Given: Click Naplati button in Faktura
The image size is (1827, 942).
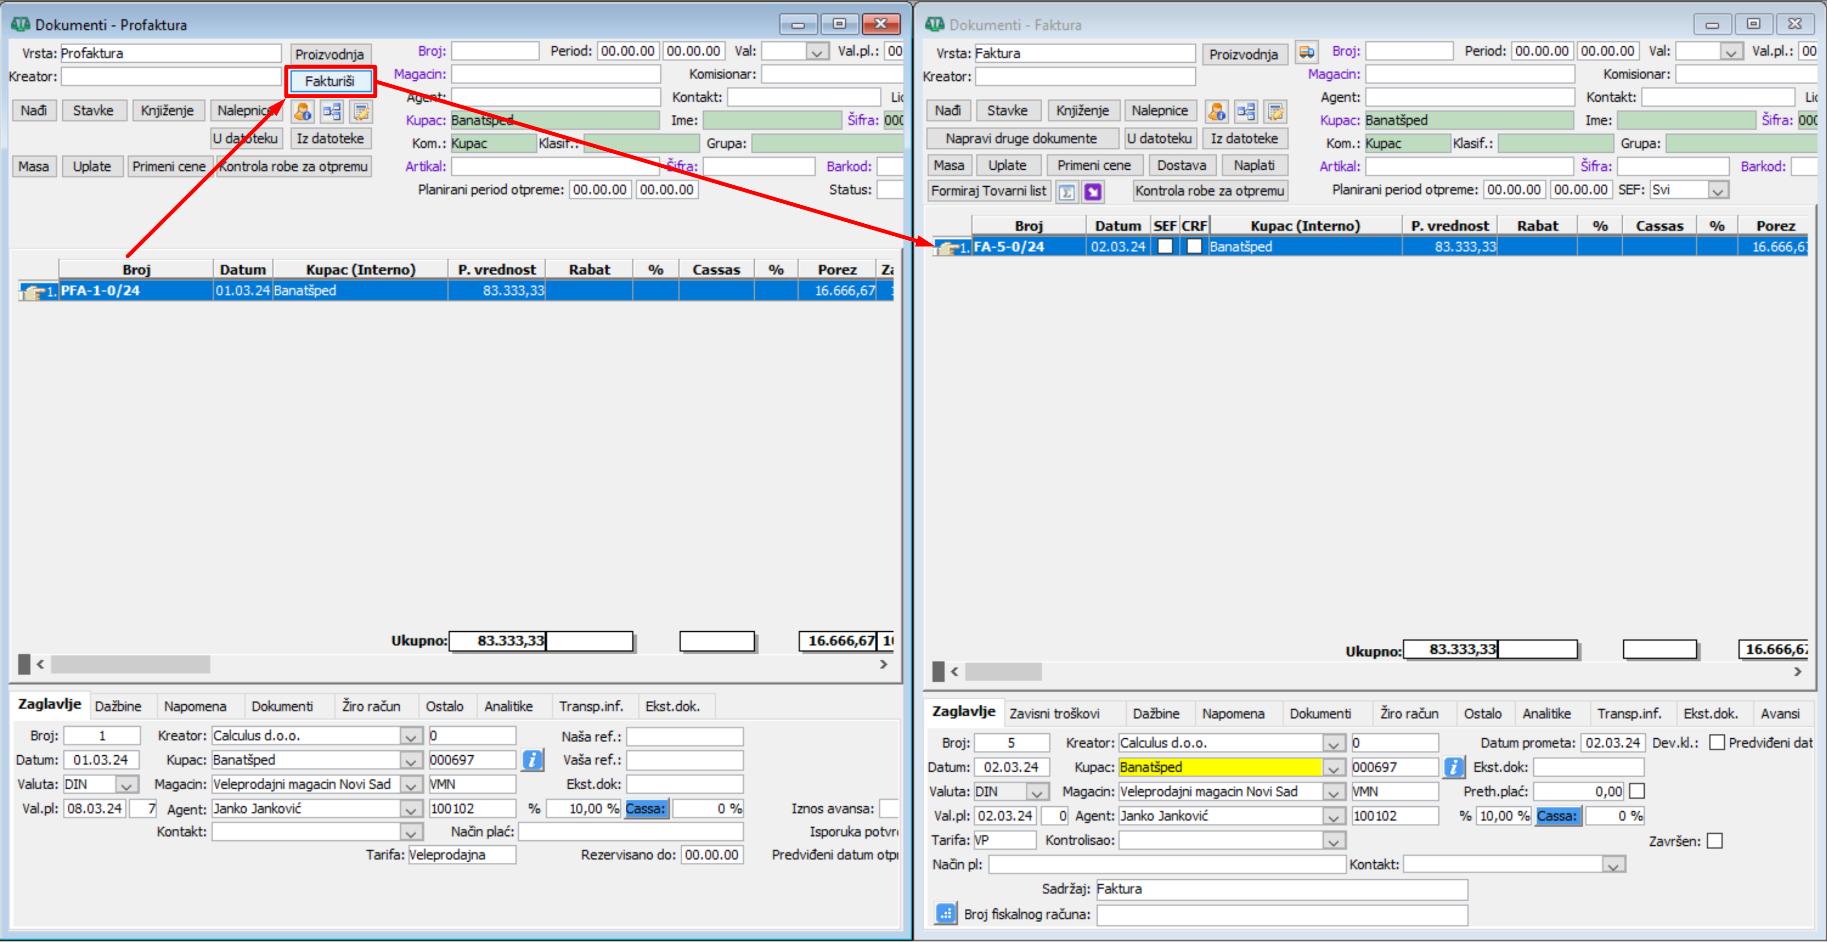Looking at the screenshot, I should tap(1254, 165).
